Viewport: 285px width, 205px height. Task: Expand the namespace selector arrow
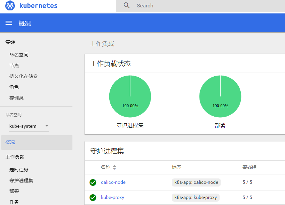pyautogui.click(x=47, y=126)
